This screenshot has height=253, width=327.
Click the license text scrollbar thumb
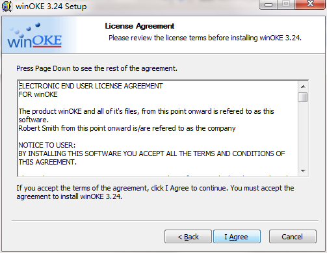[303, 97]
